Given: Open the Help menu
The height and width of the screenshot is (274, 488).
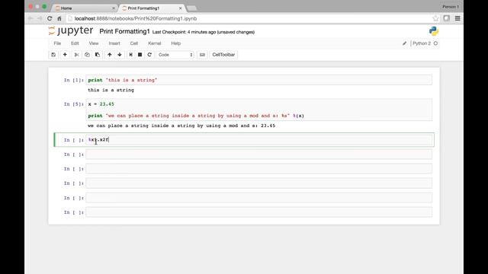Looking at the screenshot, I should click(176, 43).
